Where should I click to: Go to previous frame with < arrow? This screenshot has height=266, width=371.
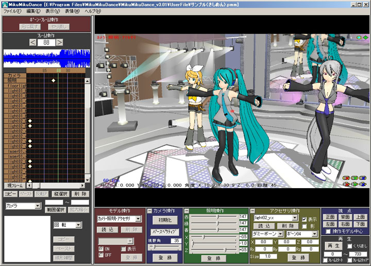33,43
